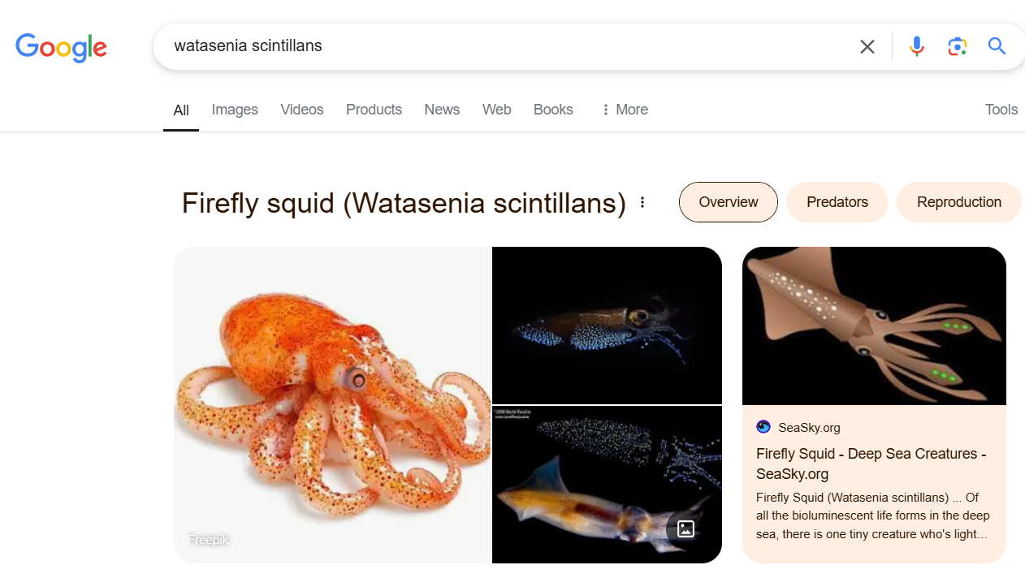The image size is (1025, 578).
Task: Switch to the Images tab
Action: (235, 110)
